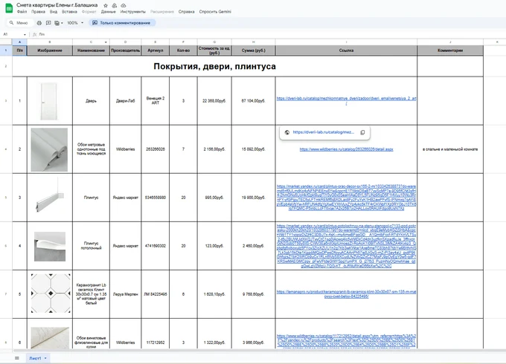Open the filter views dropdown icon
Image resolution: width=506 pixels, height=364 pixels.
tap(58, 23)
